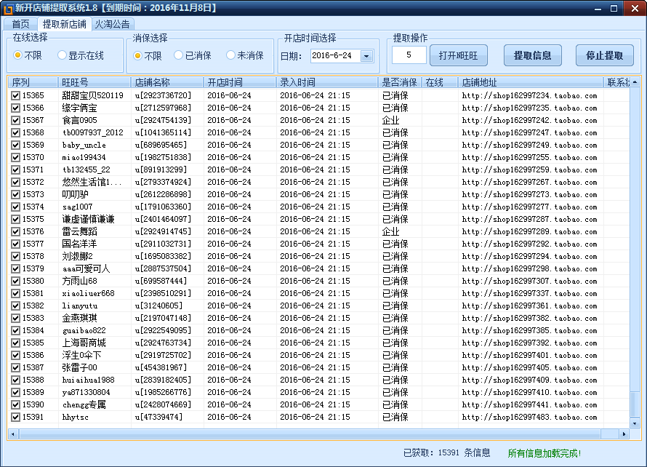The width and height of the screenshot is (647, 467).
Task: Uncheck the checkbox for row 15365
Action: pyautogui.click(x=15, y=95)
